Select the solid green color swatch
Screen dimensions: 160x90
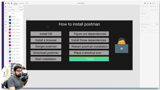[x=10, y=26]
